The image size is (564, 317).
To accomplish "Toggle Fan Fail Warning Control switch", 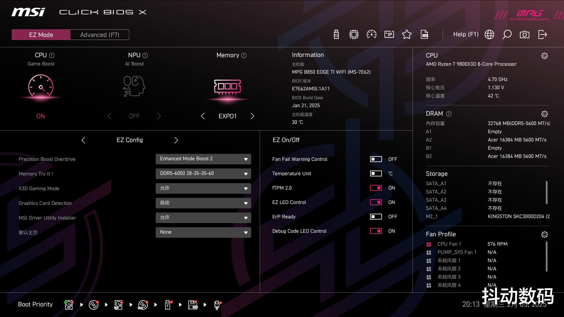I will click(376, 159).
